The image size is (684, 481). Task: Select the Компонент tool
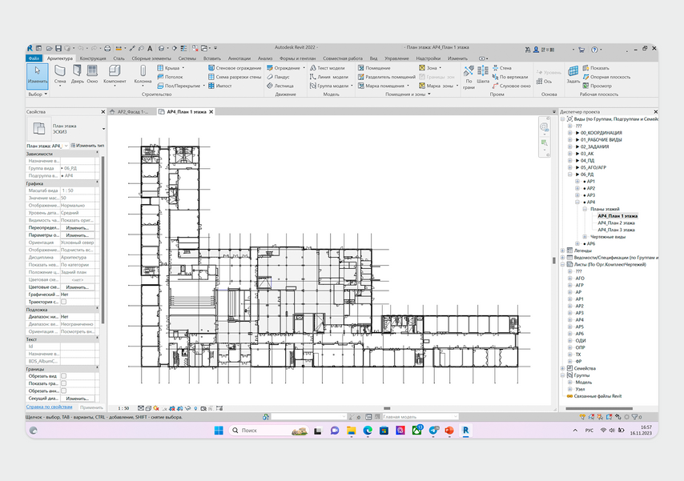click(115, 74)
